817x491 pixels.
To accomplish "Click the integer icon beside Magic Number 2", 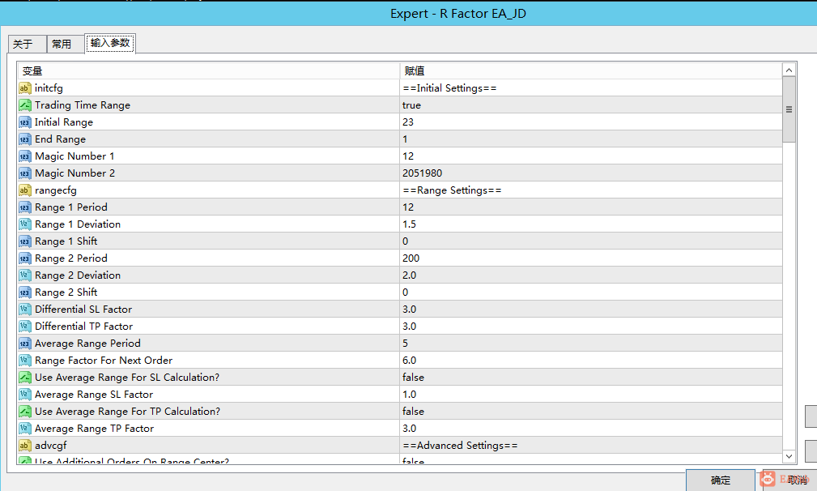I will (x=24, y=173).
